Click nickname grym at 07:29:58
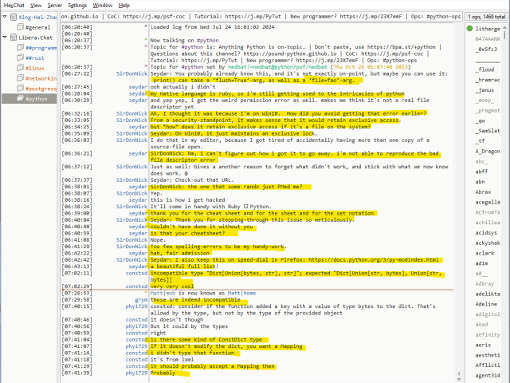Image resolution: width=510 pixels, height=383 pixels. click(x=141, y=300)
